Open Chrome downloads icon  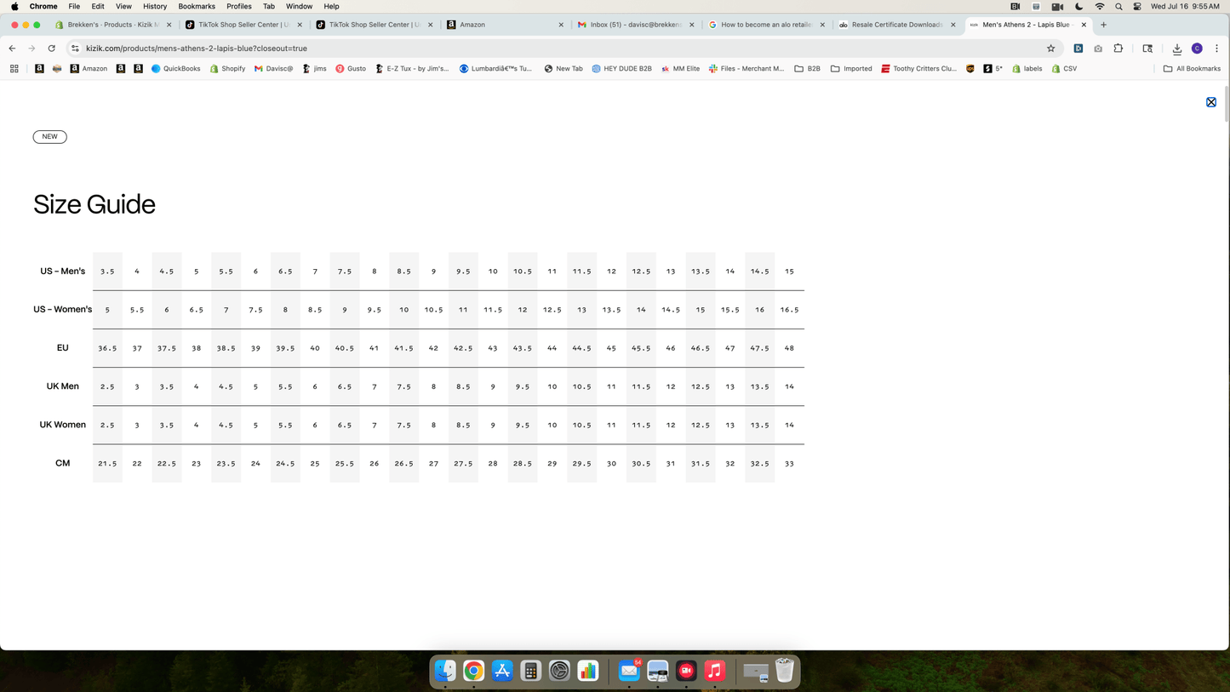click(x=1176, y=49)
